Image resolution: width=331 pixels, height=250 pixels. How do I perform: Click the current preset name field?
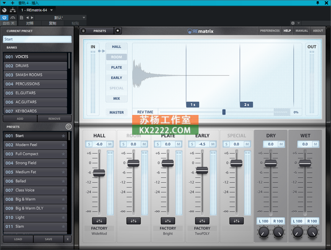click(x=37, y=39)
